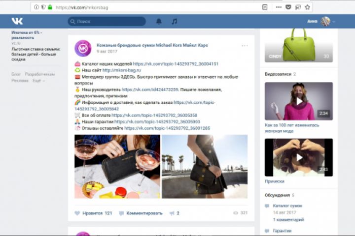
Task: Click the username Анна in the header
Action: [x=312, y=22]
